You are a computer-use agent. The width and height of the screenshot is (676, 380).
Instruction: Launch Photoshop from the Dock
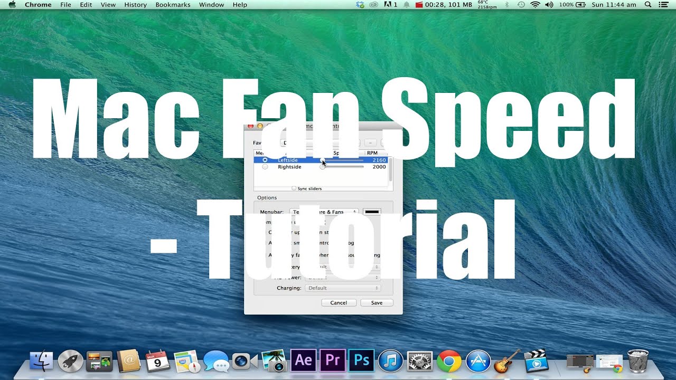point(362,360)
